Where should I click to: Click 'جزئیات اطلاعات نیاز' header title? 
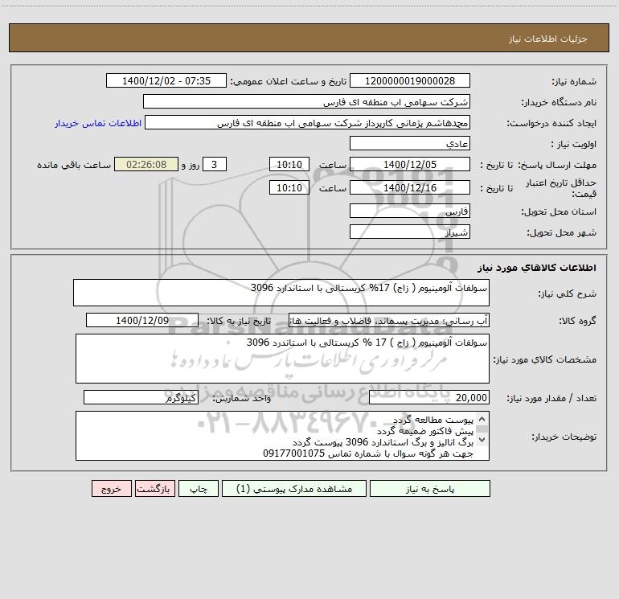pos(548,39)
